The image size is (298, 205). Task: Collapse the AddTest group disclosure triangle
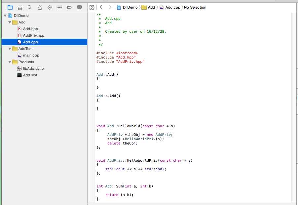point(10,49)
